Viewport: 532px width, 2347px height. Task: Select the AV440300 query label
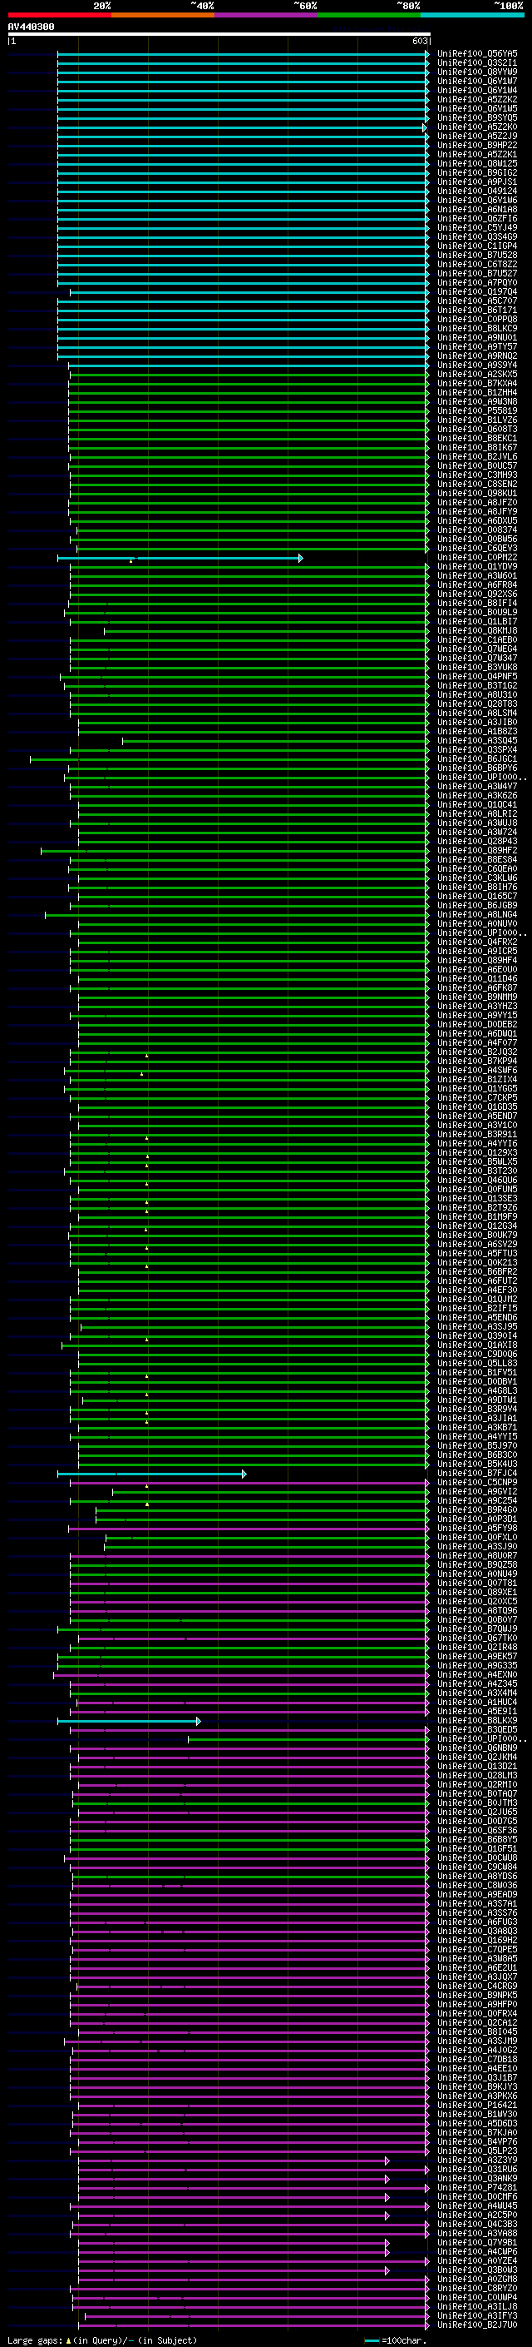click(31, 27)
